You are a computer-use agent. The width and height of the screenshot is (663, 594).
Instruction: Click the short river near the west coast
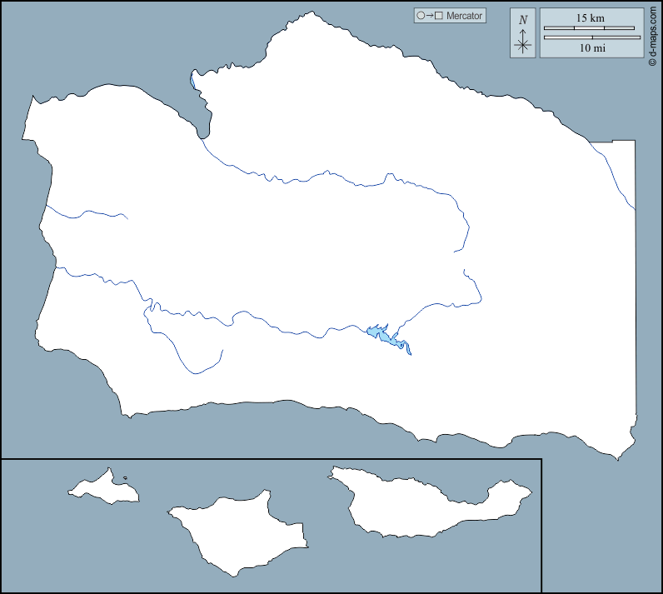tap(83, 215)
